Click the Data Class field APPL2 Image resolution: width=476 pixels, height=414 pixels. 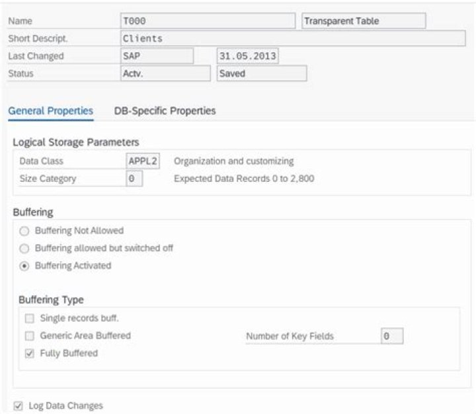[143, 161]
